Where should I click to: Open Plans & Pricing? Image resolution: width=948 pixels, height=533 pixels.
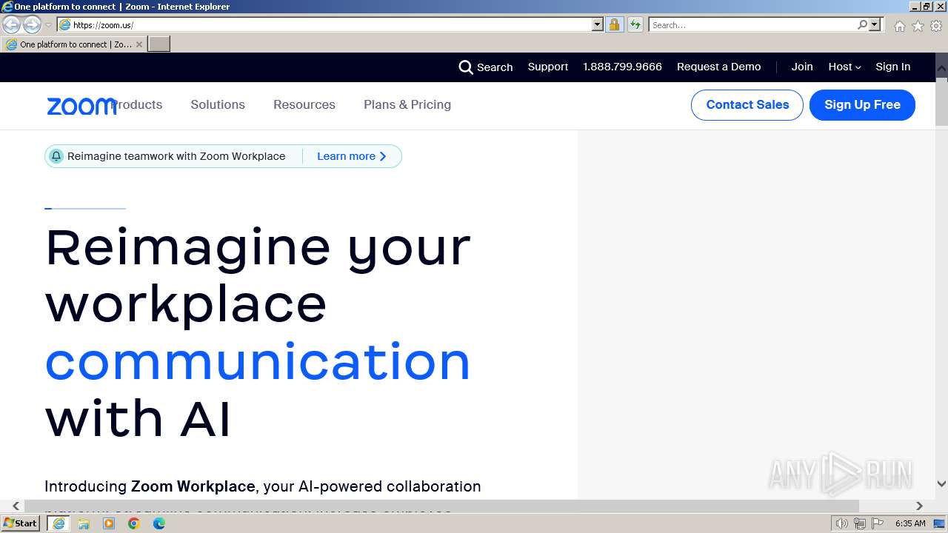point(407,104)
